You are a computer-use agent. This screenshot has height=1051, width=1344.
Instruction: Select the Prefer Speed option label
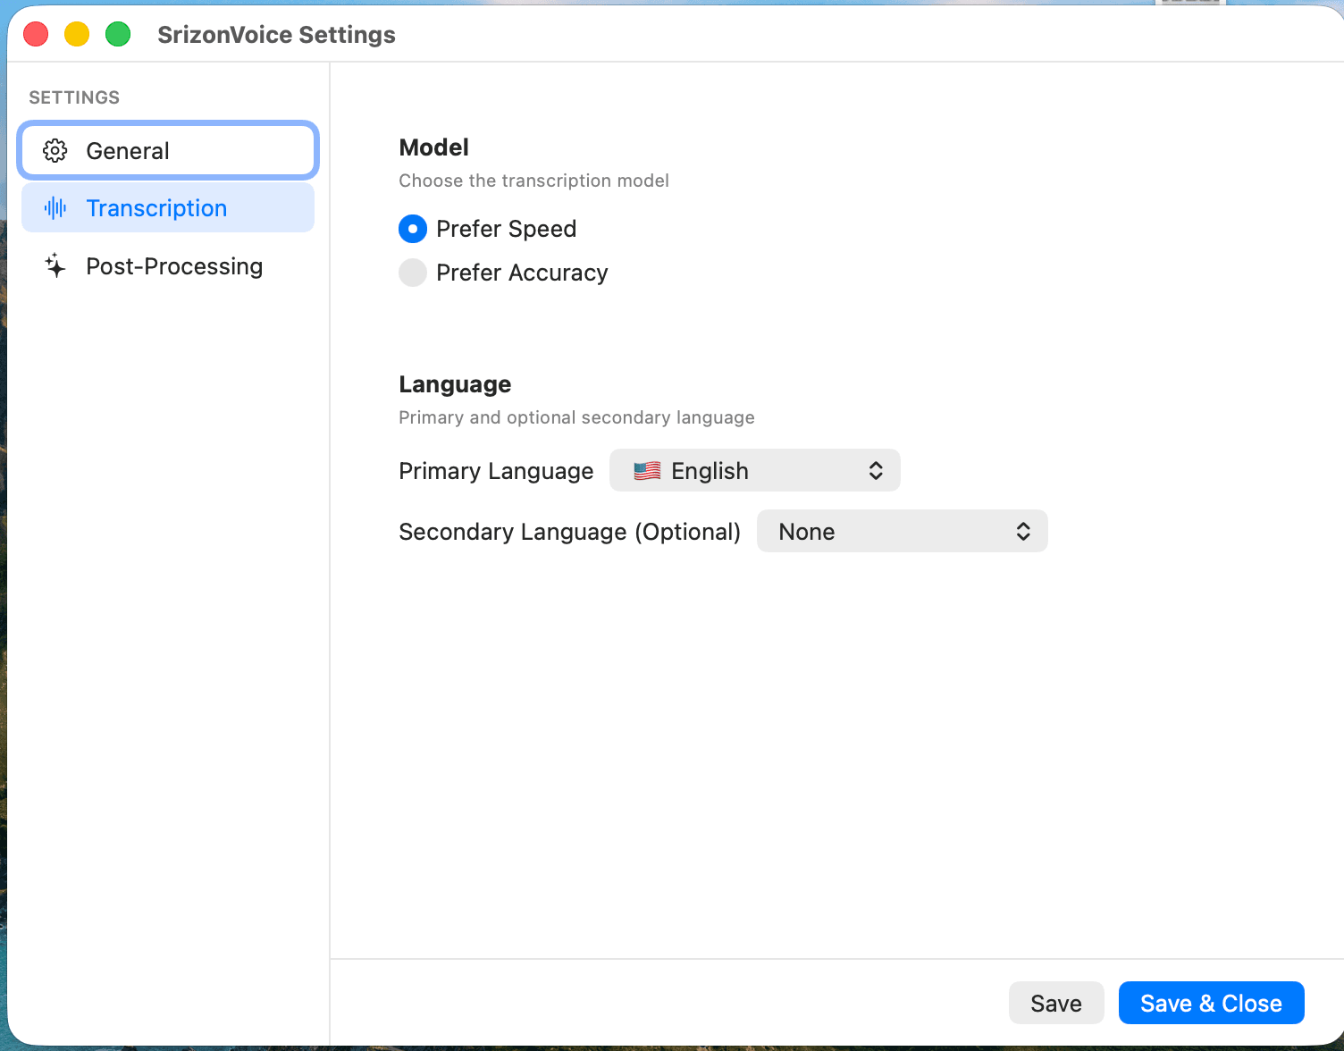pyautogui.click(x=506, y=229)
